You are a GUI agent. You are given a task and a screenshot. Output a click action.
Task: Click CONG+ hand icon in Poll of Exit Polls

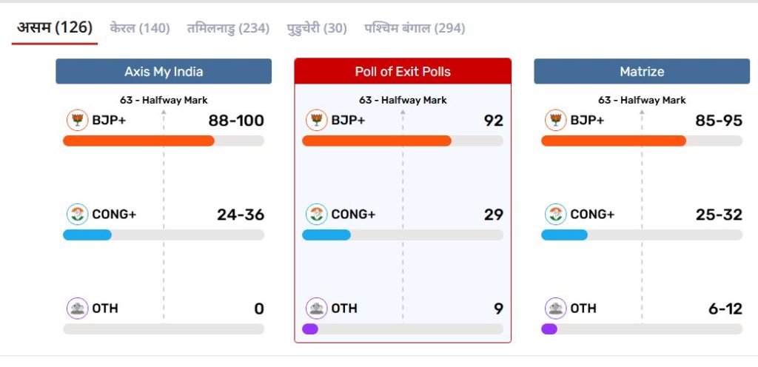tap(316, 215)
